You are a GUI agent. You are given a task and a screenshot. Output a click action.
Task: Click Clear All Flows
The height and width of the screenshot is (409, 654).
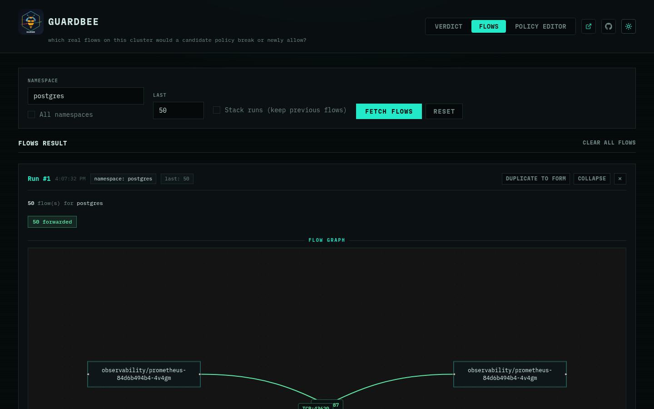tap(609, 143)
